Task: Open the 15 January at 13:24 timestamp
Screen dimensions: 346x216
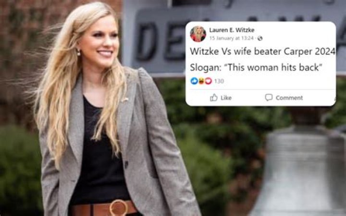Action: click(x=231, y=38)
